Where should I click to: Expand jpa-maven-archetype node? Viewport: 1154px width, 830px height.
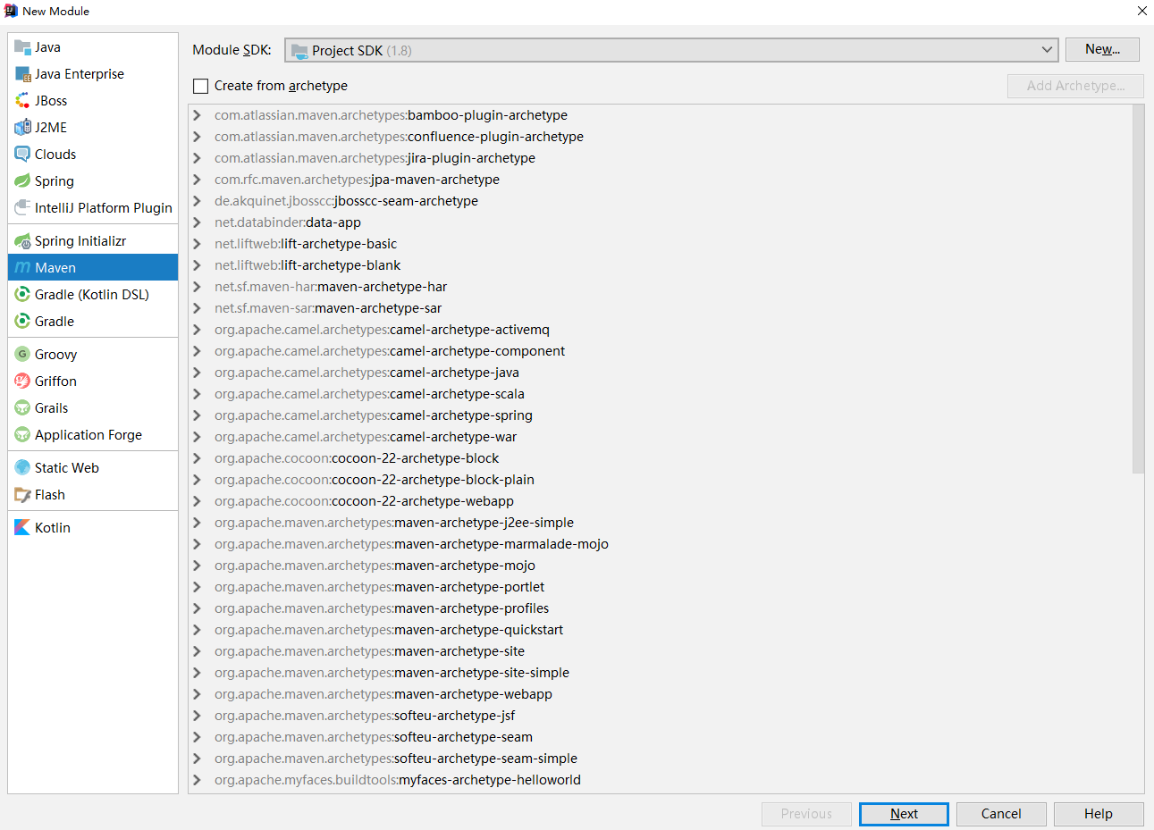198,180
